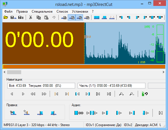Toggle graph view mode 1 button

[x=72, y=17]
